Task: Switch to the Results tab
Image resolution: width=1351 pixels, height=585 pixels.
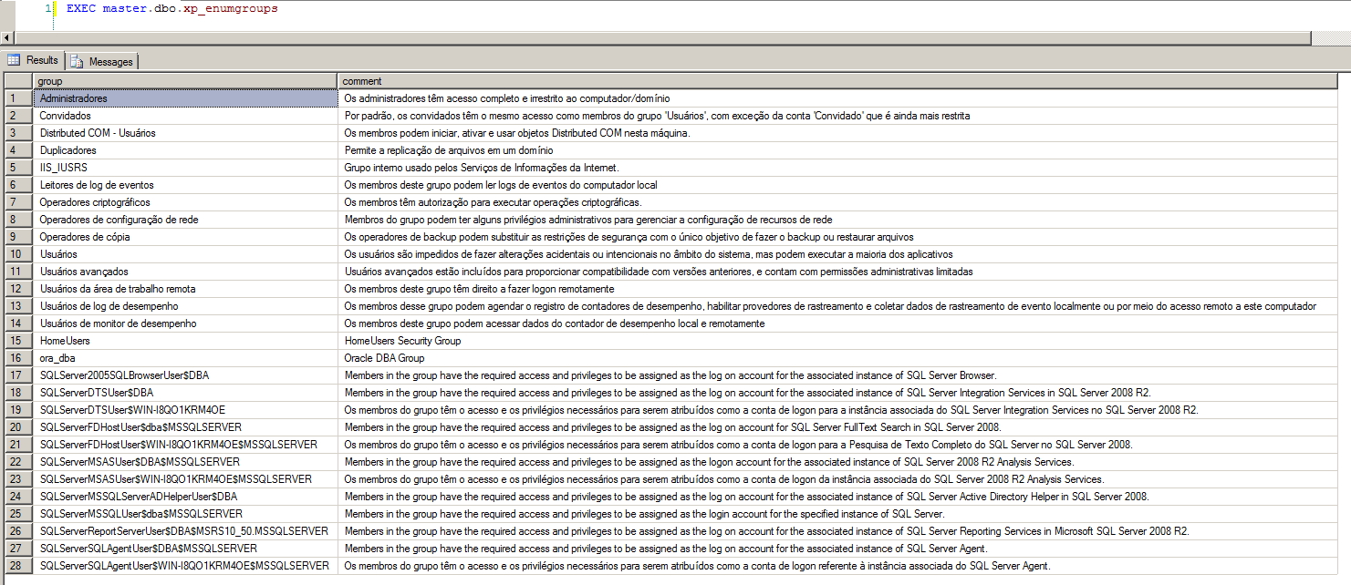Action: (x=34, y=60)
